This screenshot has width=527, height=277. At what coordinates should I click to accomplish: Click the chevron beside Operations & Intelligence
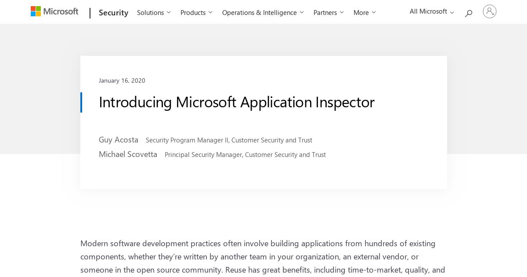point(301,12)
